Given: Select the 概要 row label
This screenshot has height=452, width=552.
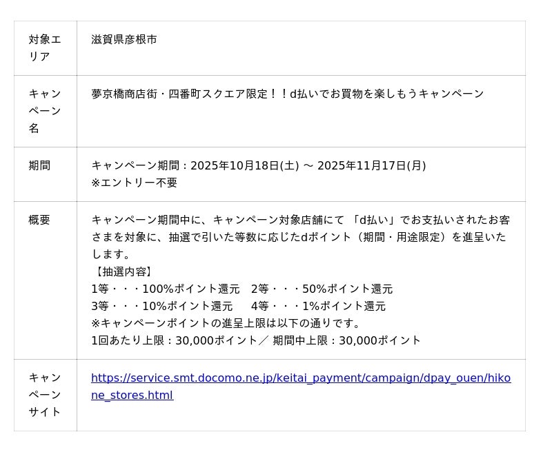Looking at the screenshot, I should 39,220.
